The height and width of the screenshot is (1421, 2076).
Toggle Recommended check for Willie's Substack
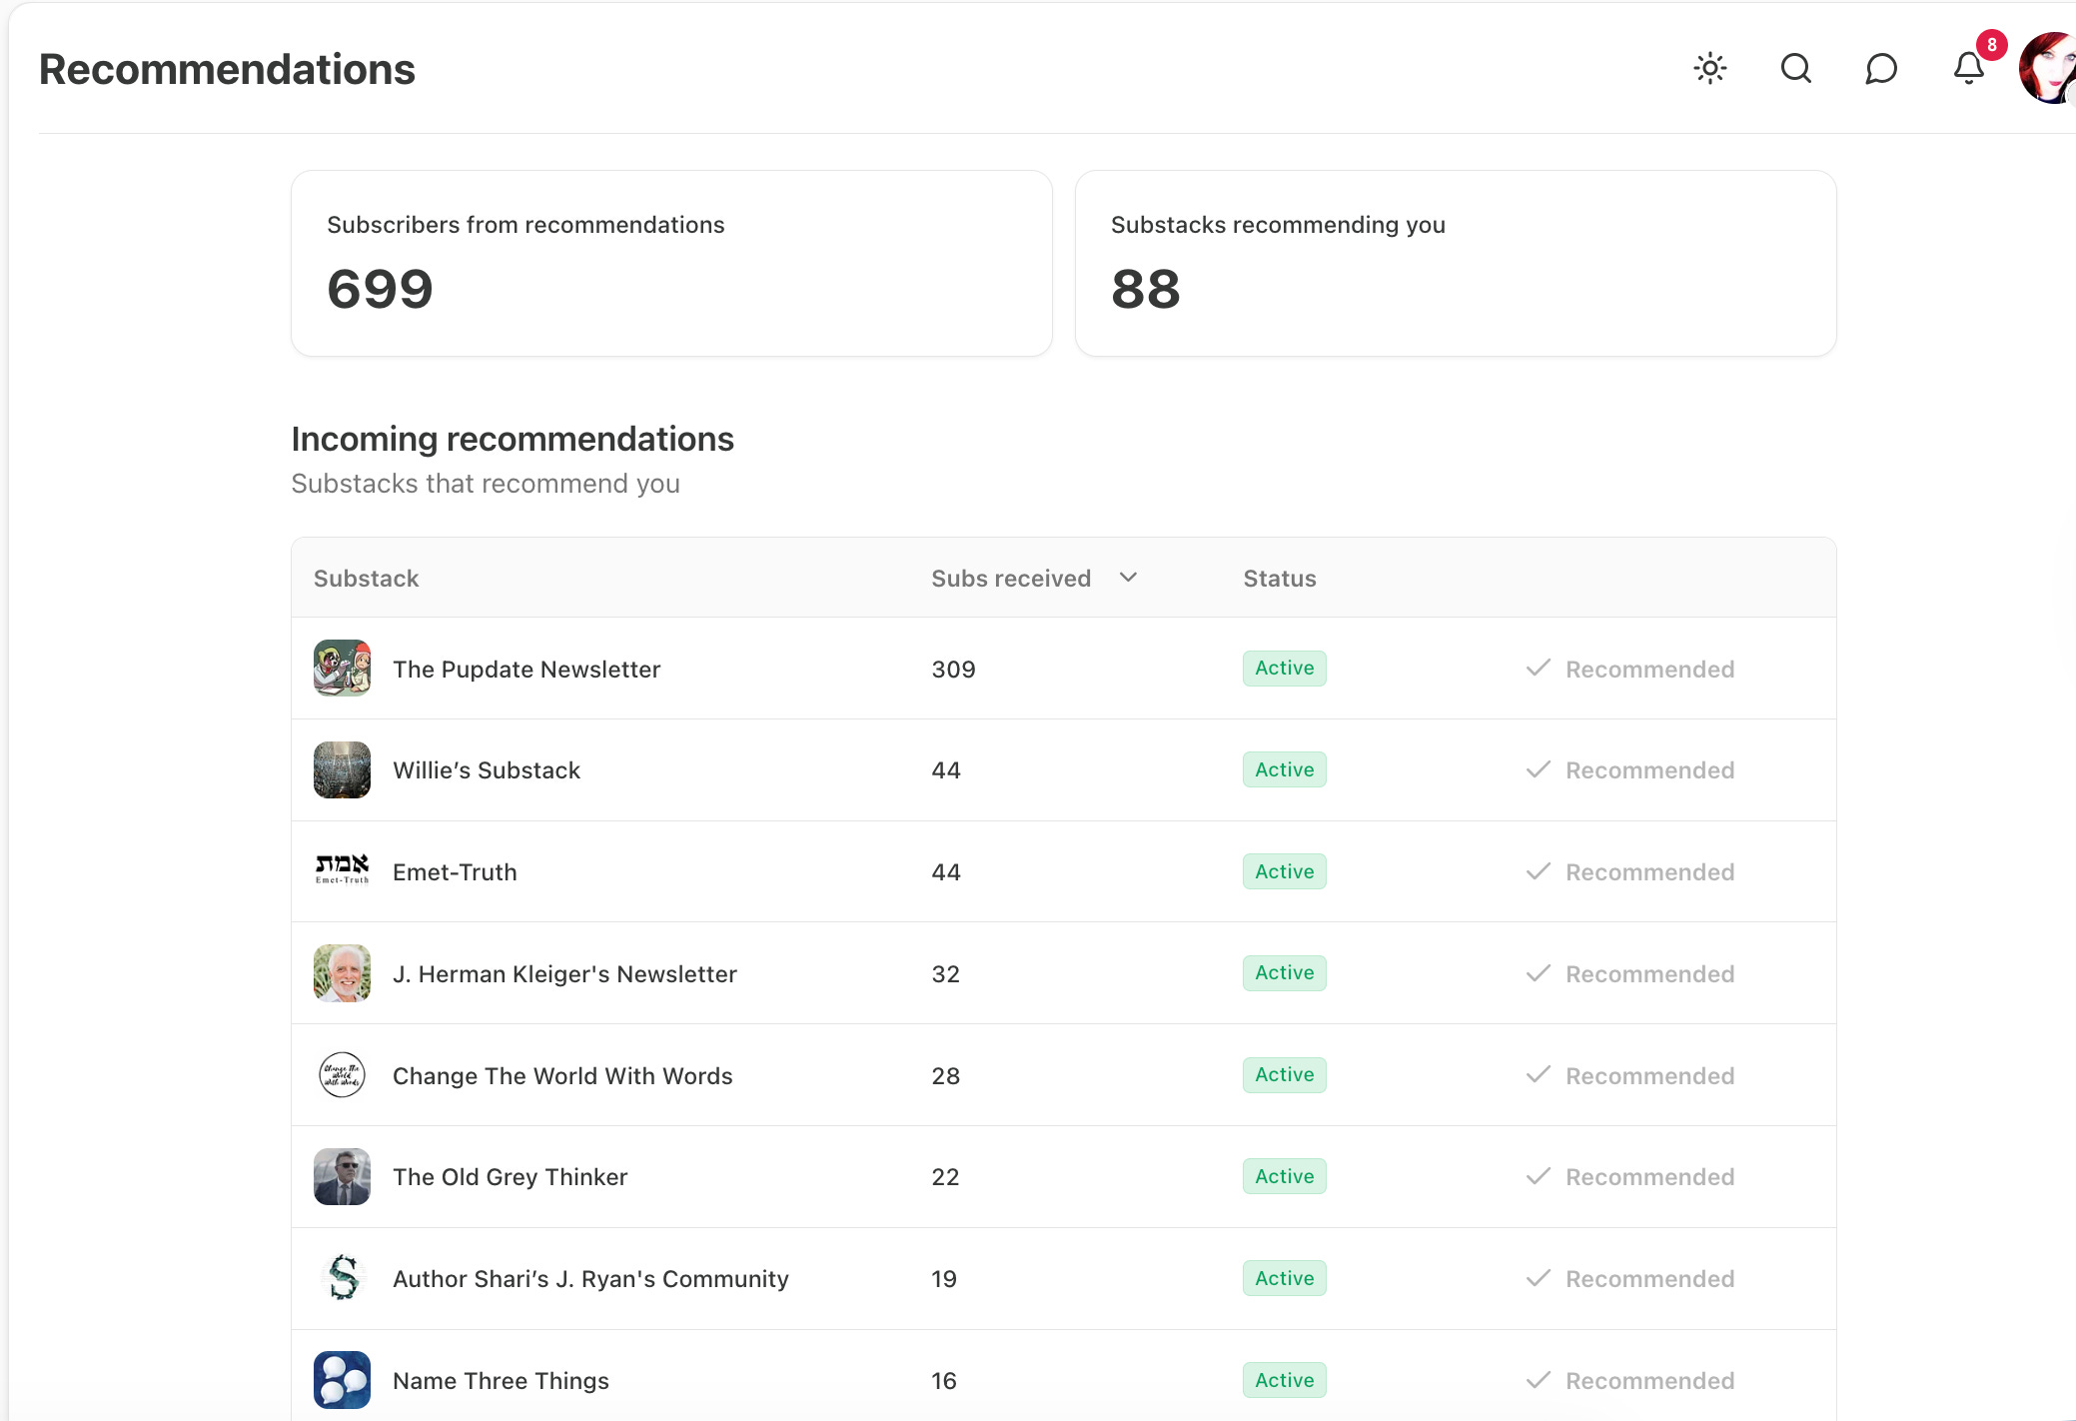pos(1630,770)
